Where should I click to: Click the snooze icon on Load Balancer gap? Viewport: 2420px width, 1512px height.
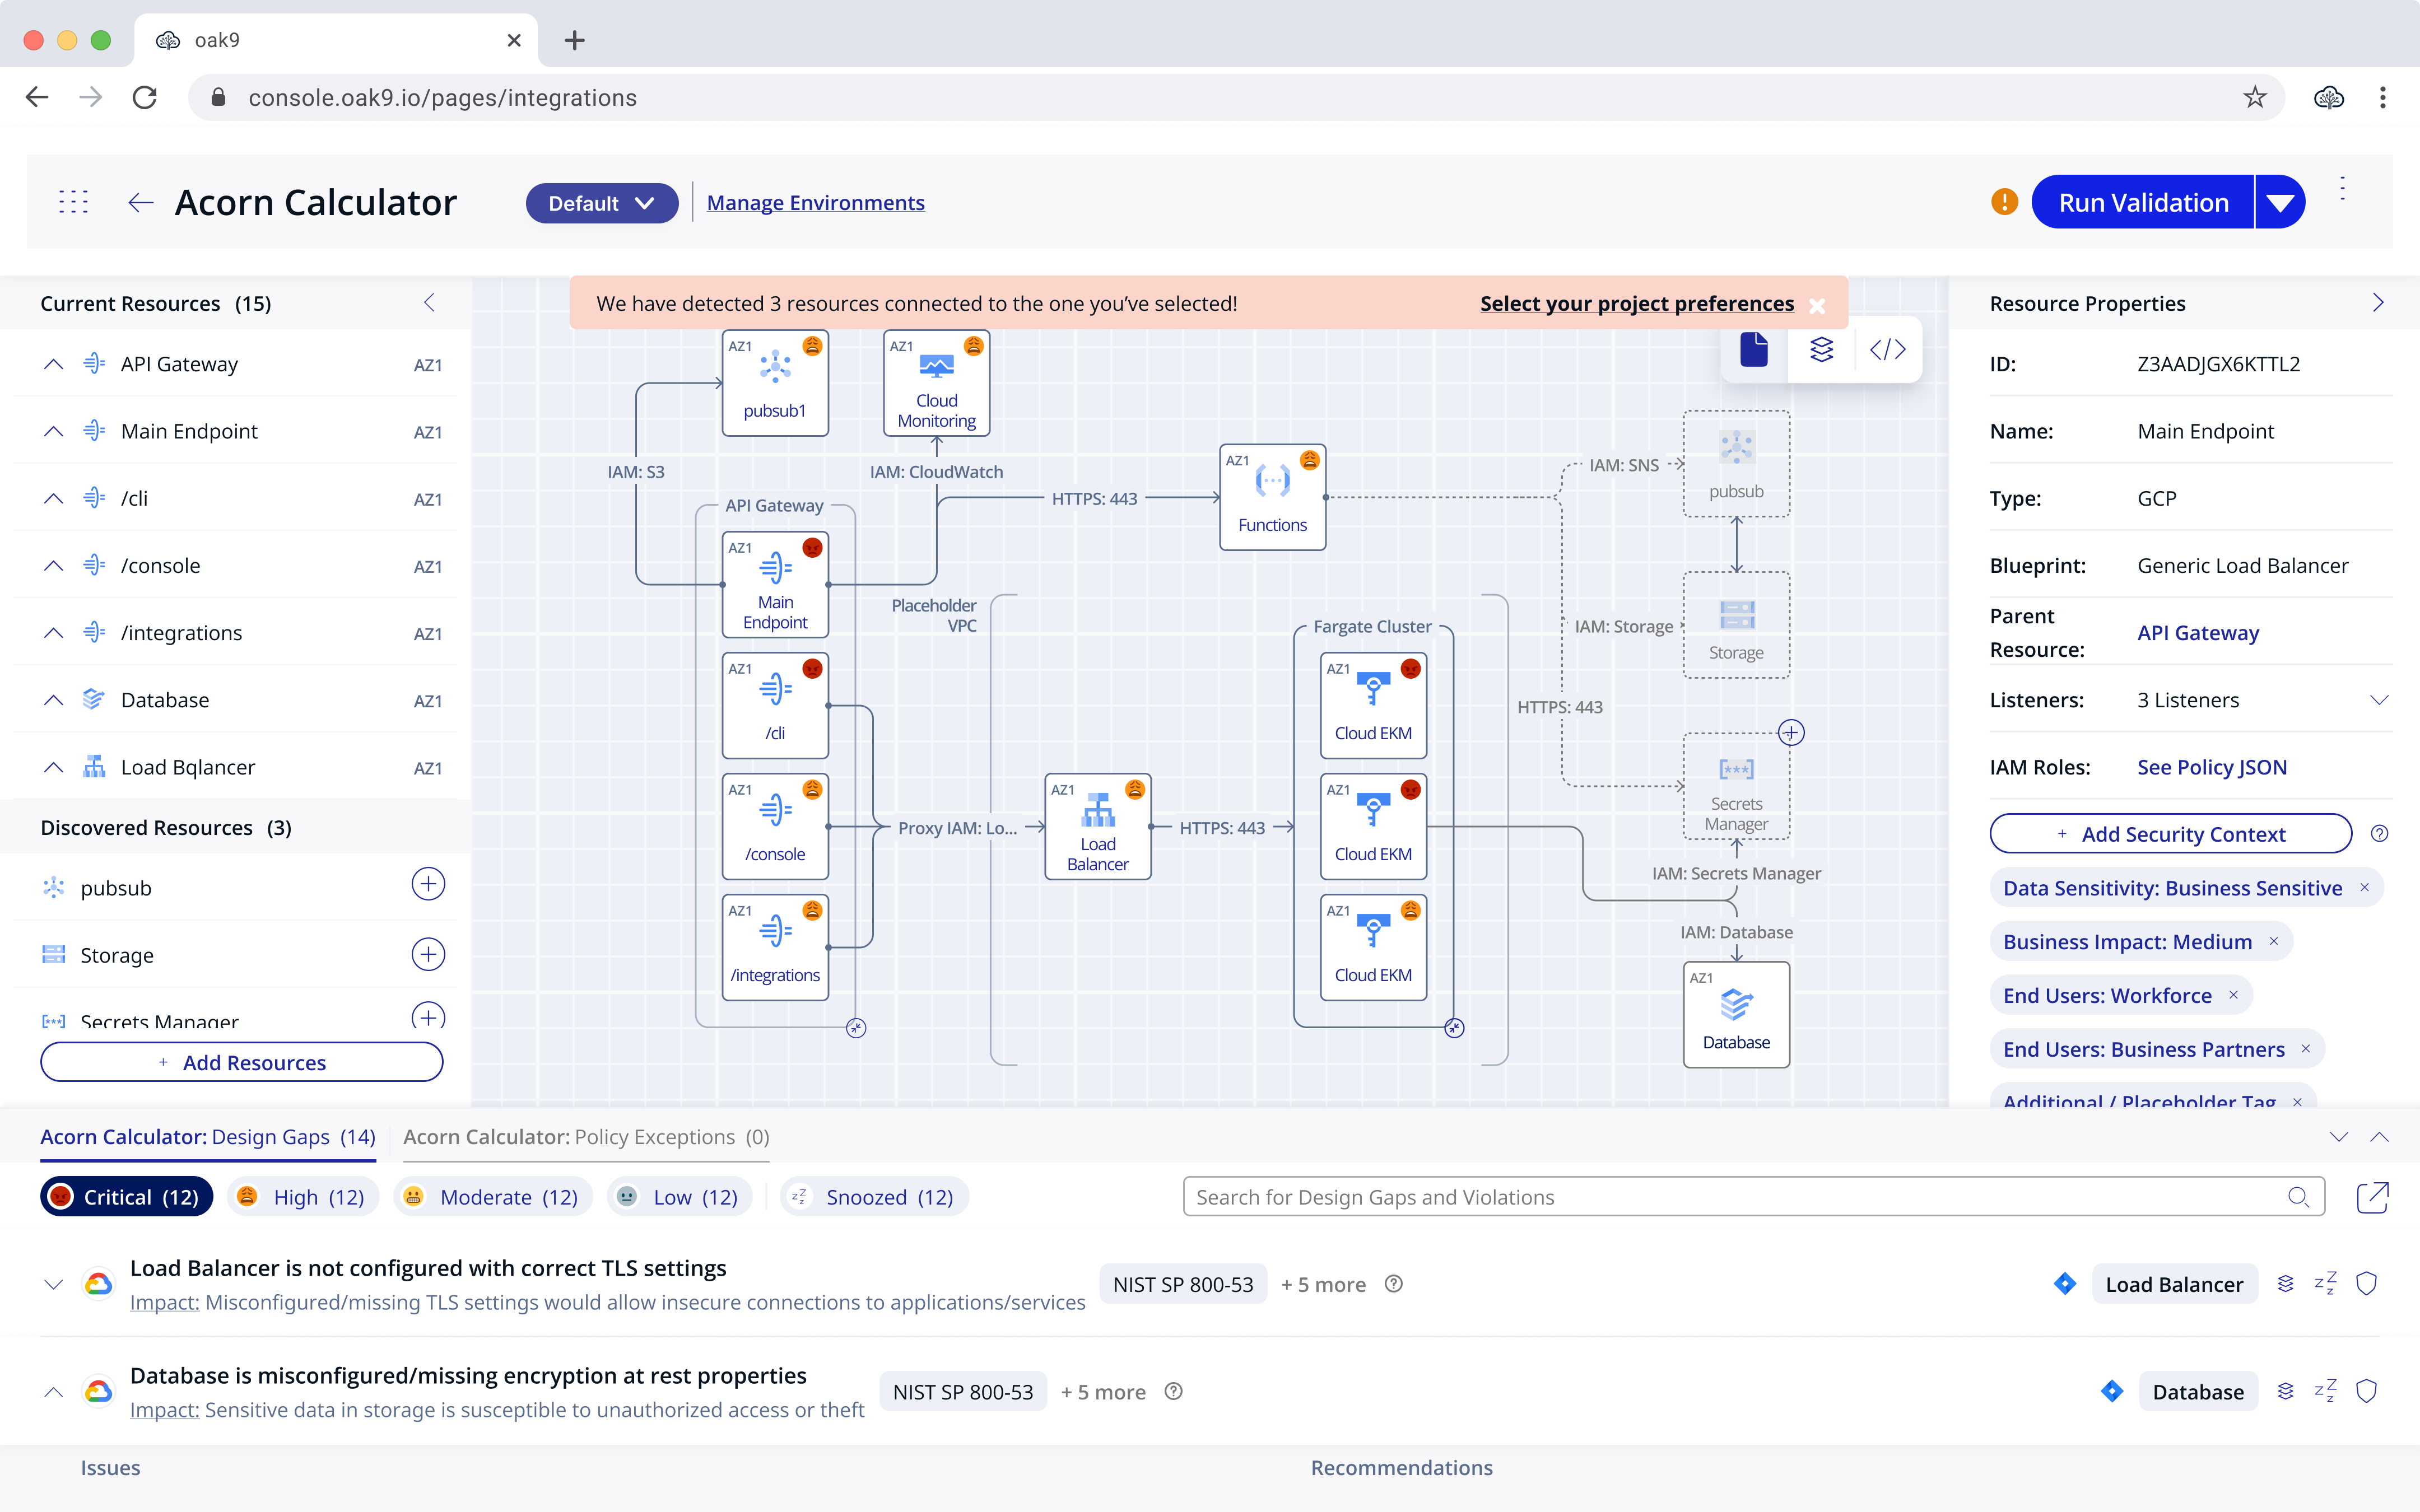click(x=2325, y=1284)
